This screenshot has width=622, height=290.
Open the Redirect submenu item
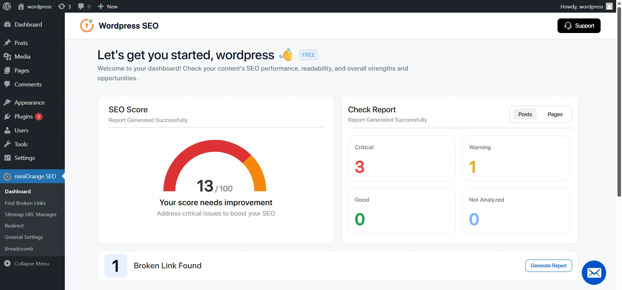pos(14,226)
